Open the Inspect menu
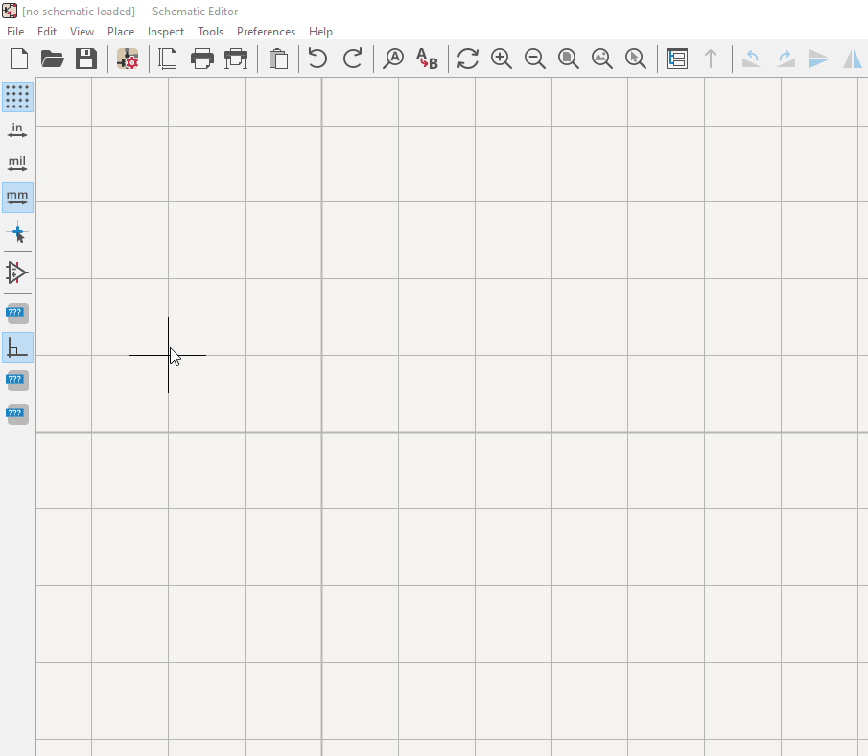Viewport: 868px width, 756px height. point(165,31)
